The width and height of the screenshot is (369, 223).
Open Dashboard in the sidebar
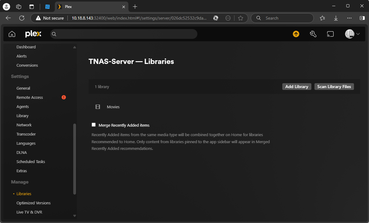click(26, 47)
